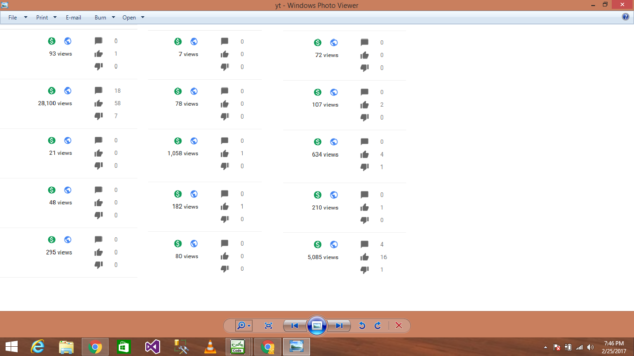Open the Print menu
The image size is (634, 356).
tap(46, 18)
